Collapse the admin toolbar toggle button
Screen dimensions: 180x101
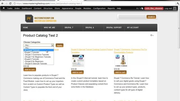(x=175, y=8)
